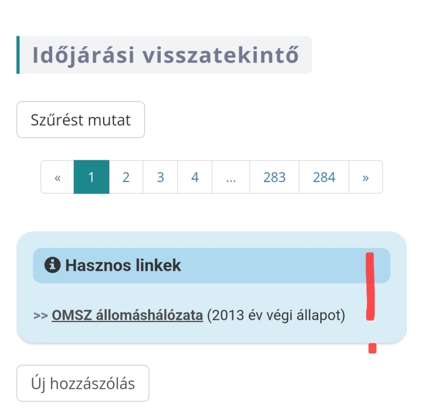Go to next pages with » arrow
Image resolution: width=423 pixels, height=417 pixels.
[x=365, y=177]
